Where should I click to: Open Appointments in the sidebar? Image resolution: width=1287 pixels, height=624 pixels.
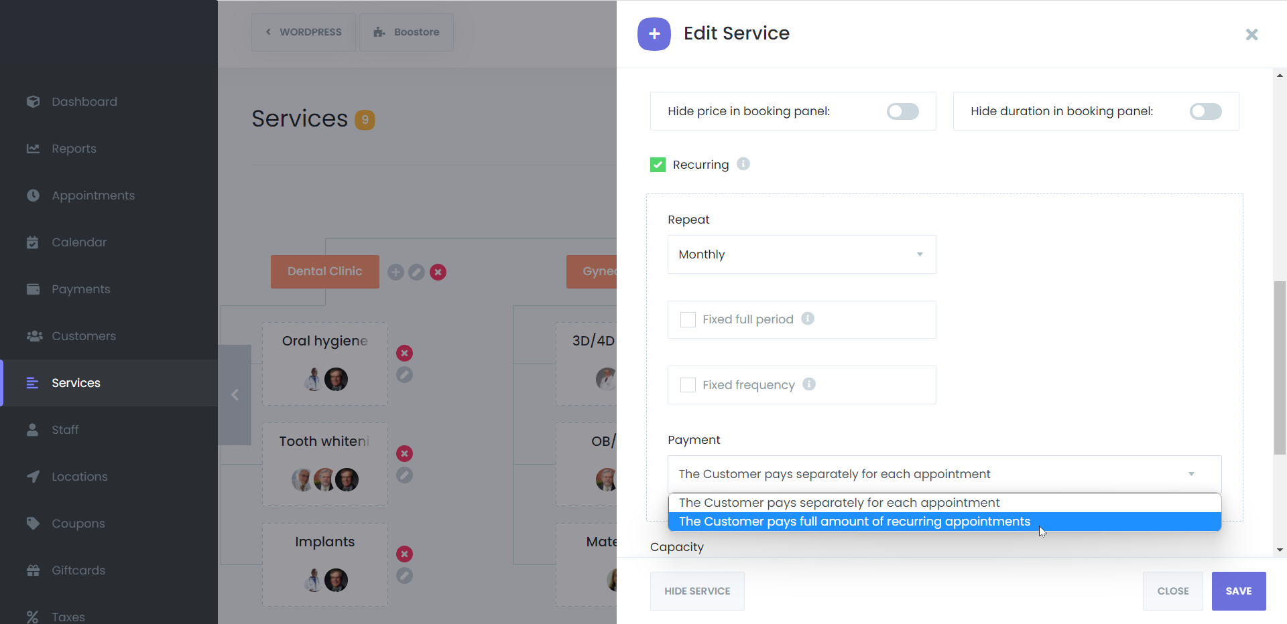click(93, 196)
